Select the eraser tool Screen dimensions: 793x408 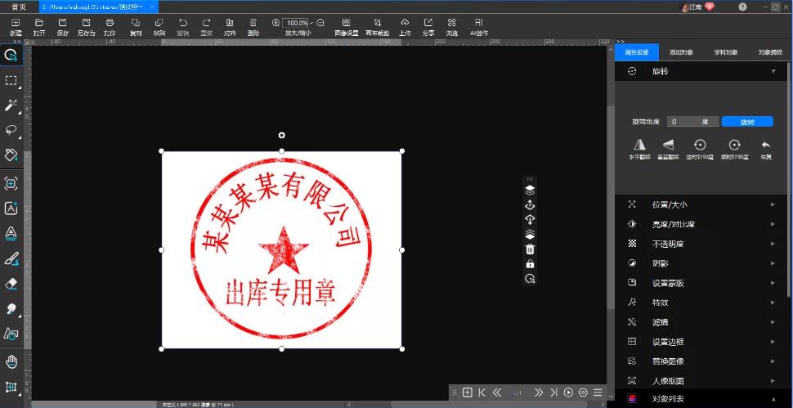pyautogui.click(x=11, y=285)
